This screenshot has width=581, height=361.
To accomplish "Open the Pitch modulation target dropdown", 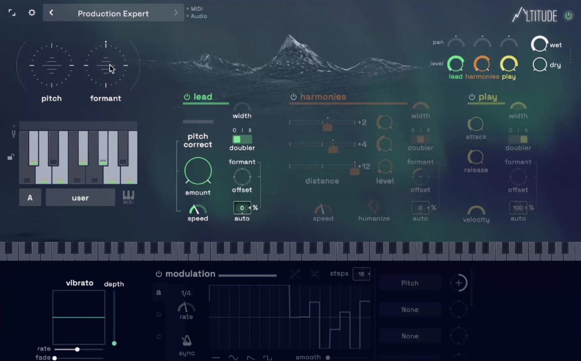I will click(x=410, y=283).
